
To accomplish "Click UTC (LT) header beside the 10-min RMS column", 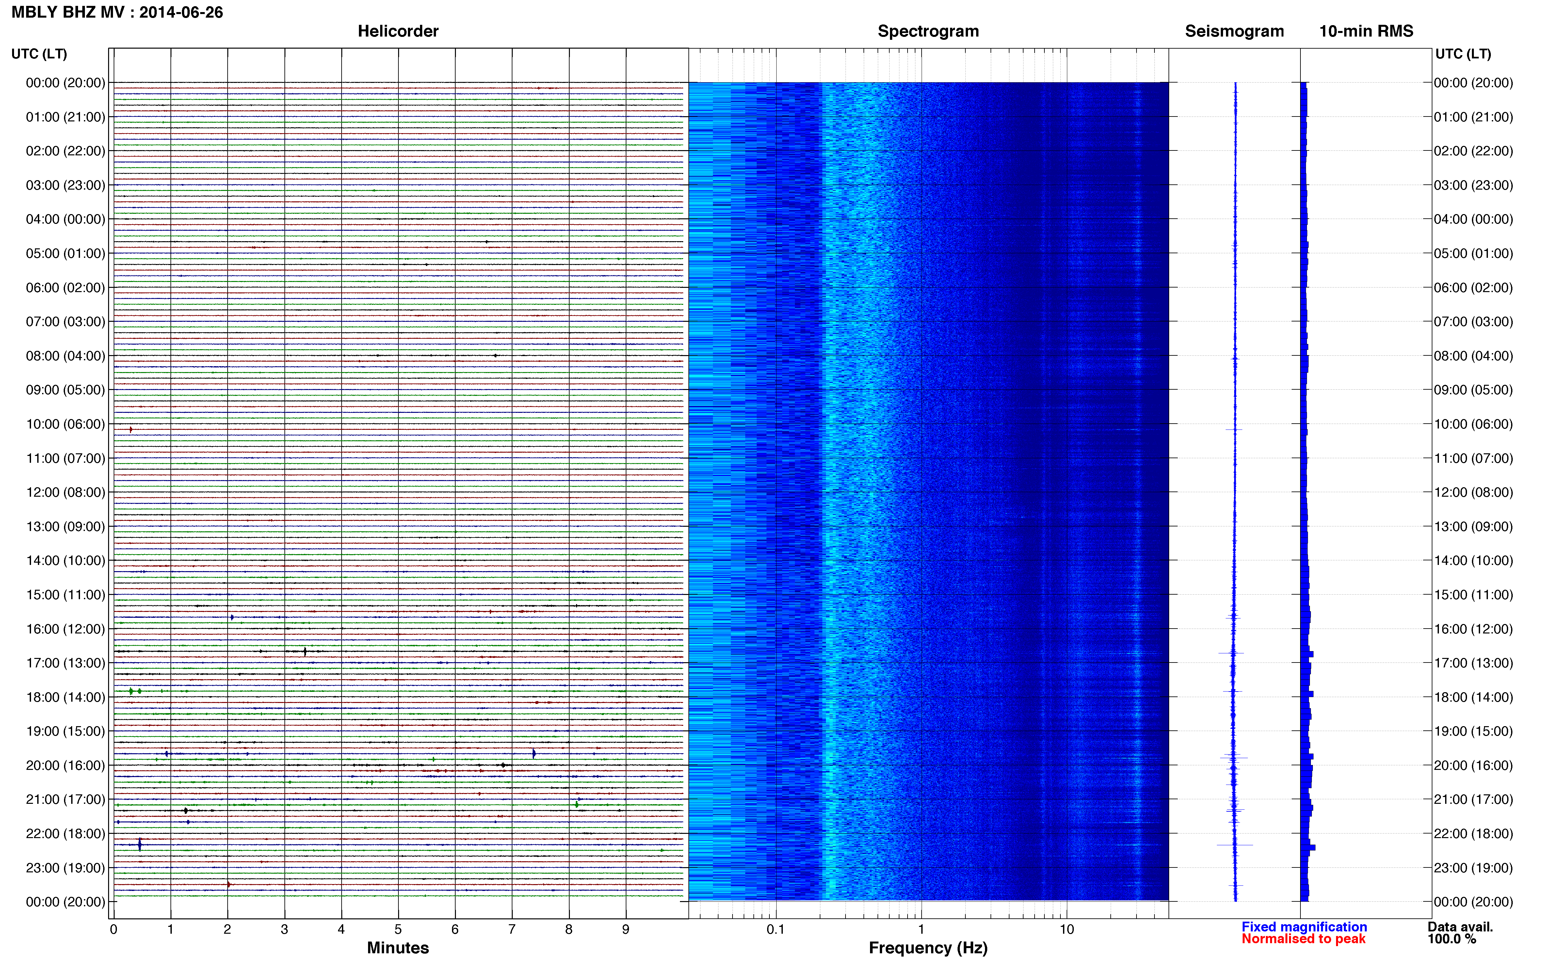I will [x=1463, y=54].
